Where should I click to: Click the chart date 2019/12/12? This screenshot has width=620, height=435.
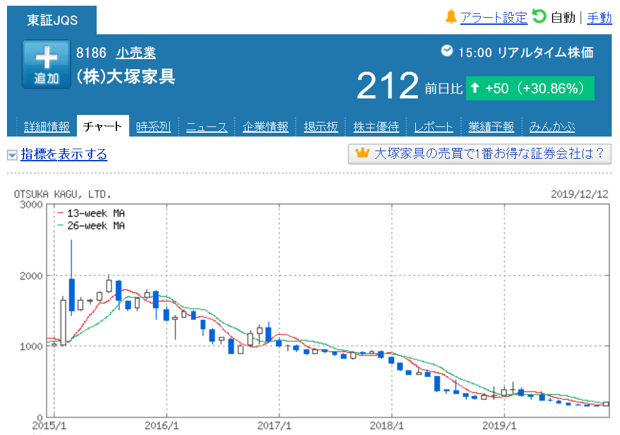click(x=579, y=194)
